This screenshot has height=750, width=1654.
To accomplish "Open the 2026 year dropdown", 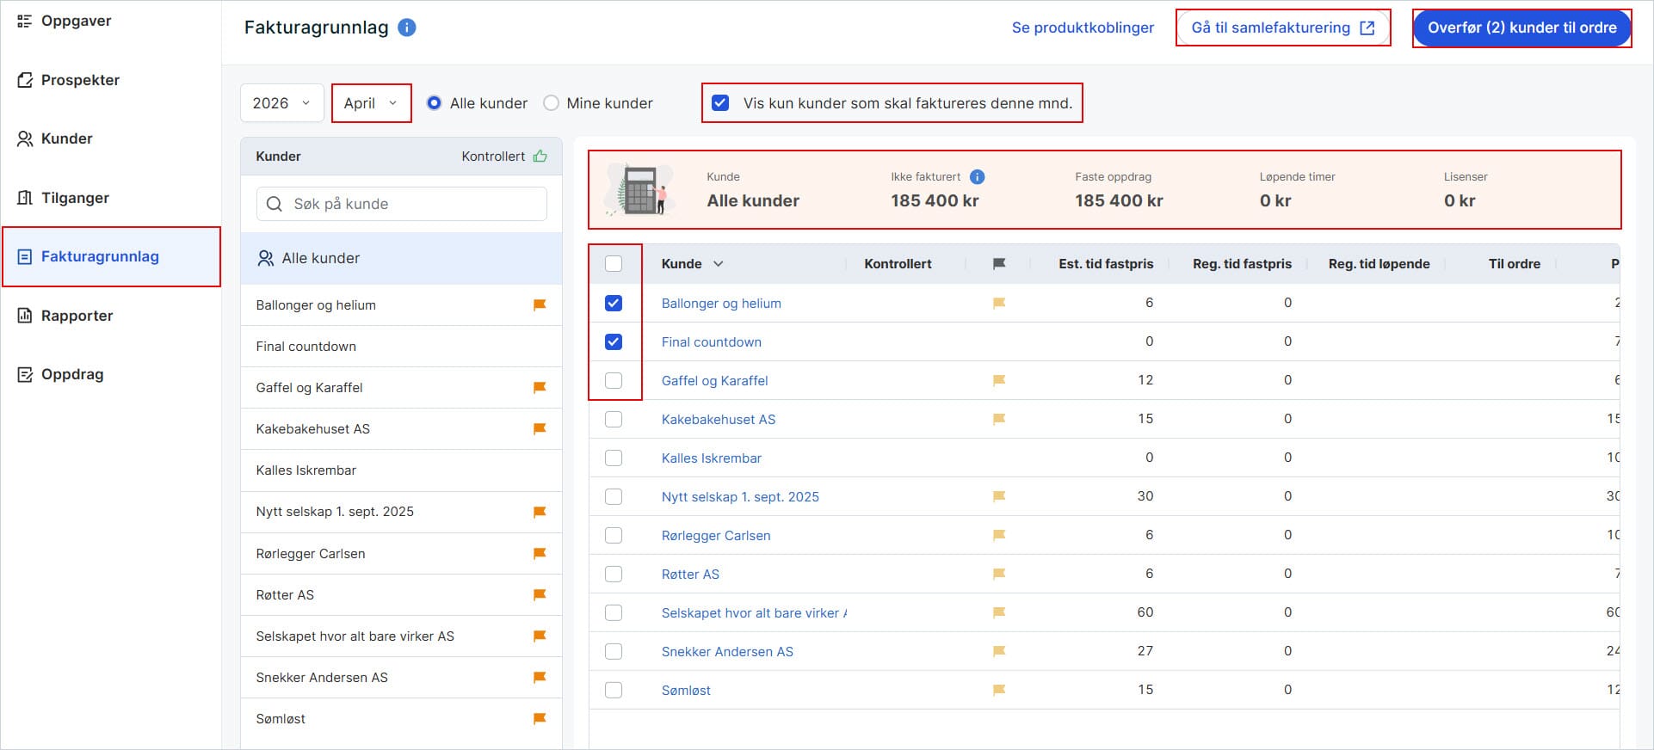I will coord(281,103).
